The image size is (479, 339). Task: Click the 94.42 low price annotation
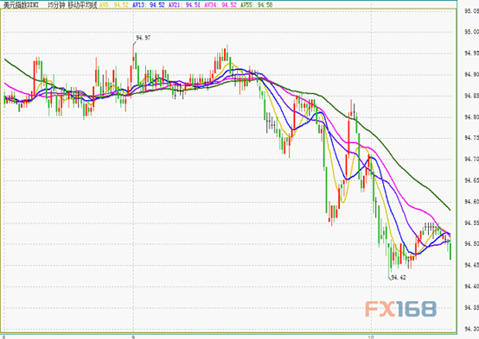pyautogui.click(x=399, y=277)
